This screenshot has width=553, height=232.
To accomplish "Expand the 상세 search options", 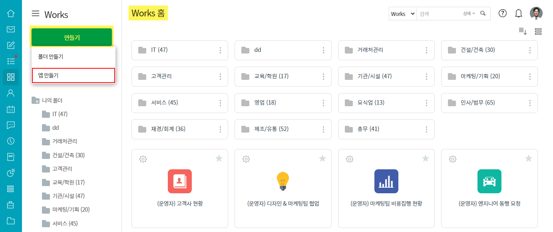I will (469, 14).
